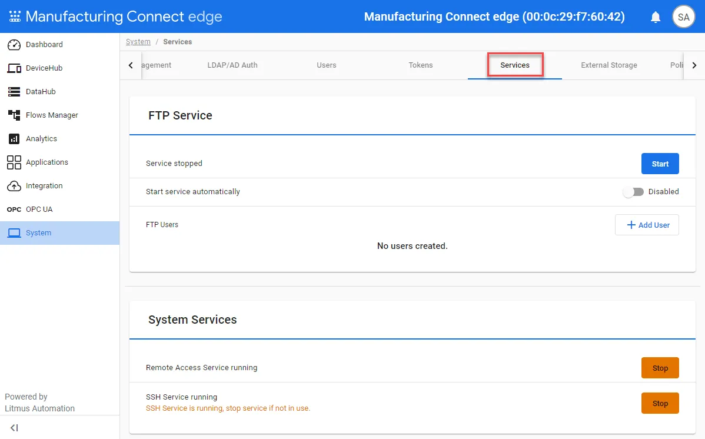Add a new FTP user
The image size is (705, 439).
coord(647,225)
